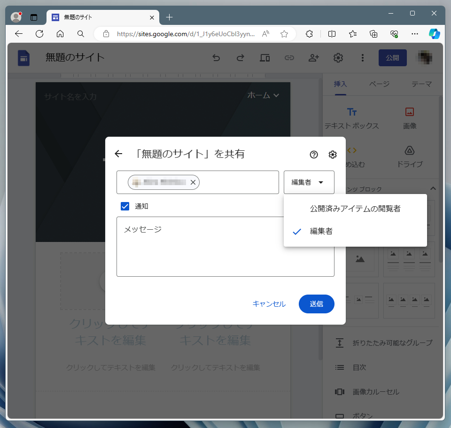Select the three-column image layout block
Viewport: 451px width, 428px height.
click(x=409, y=260)
